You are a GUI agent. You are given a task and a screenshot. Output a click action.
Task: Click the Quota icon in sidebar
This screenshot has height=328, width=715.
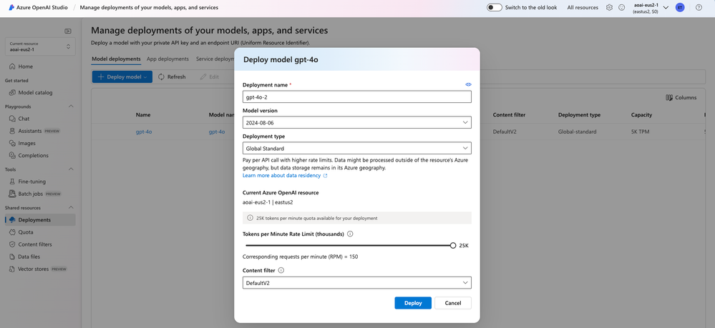pyautogui.click(x=12, y=232)
